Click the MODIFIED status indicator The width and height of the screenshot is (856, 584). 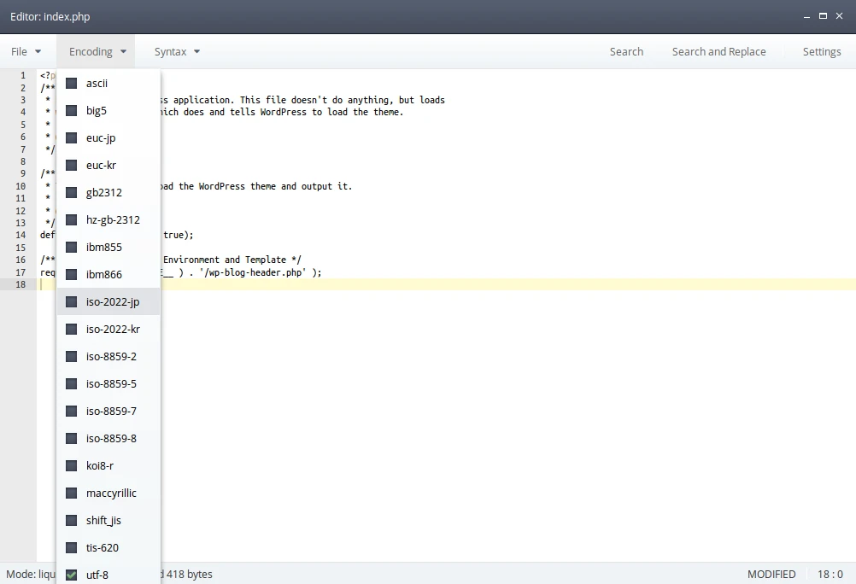[x=771, y=574]
